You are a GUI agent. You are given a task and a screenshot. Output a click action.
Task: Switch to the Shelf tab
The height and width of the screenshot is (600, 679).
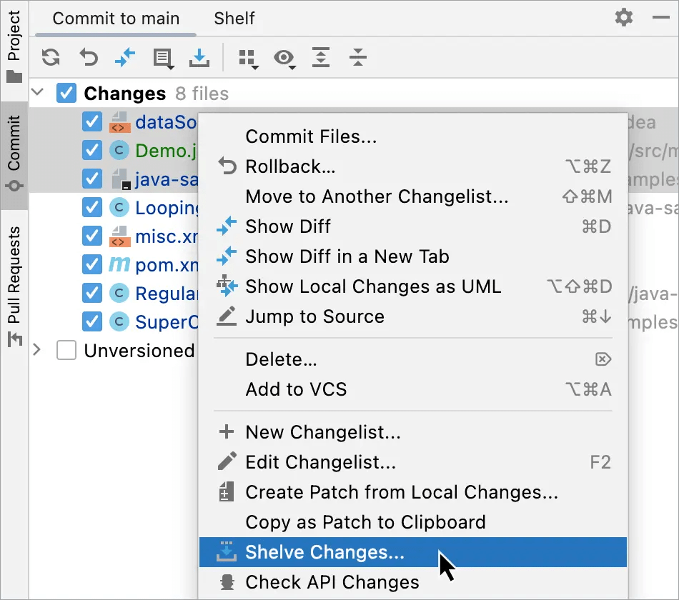[234, 19]
